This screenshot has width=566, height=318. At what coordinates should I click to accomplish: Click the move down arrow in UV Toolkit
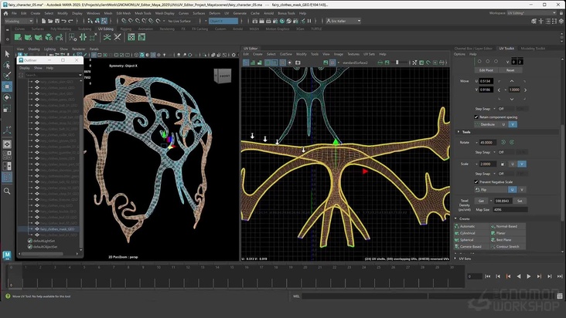[512, 99]
